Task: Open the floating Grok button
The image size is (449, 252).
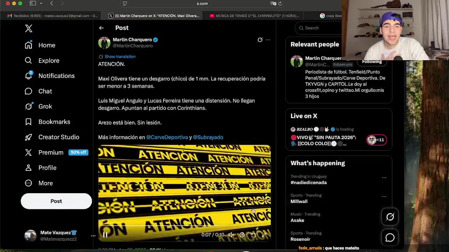Action: 390,217
